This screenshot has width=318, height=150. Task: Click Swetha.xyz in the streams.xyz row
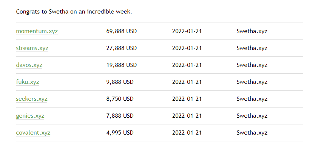[x=252, y=48]
